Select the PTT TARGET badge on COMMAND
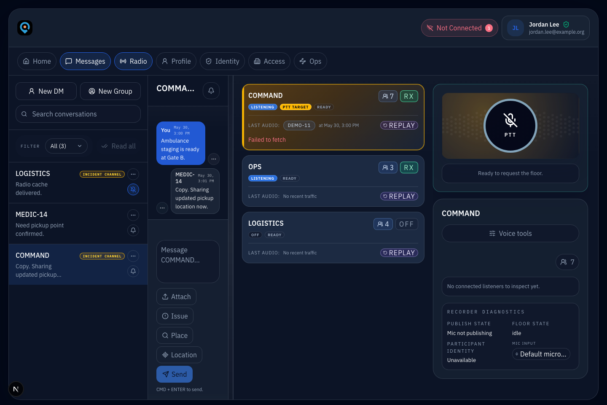607x405 pixels. (295, 107)
